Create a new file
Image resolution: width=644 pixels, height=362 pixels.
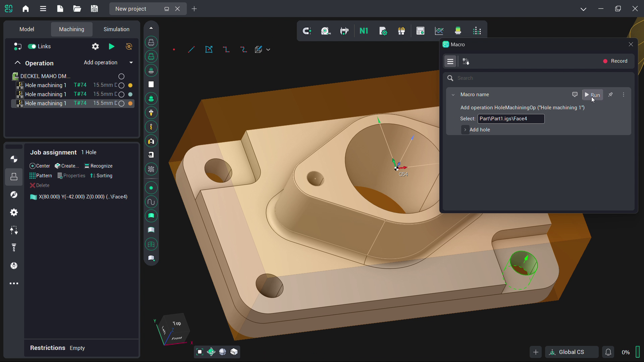coord(60,9)
